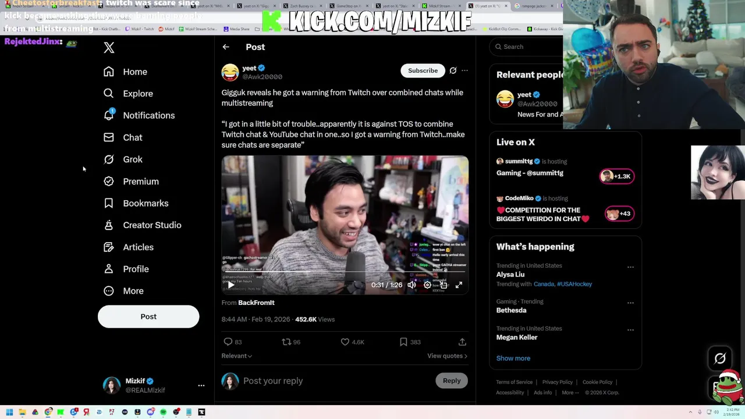Click the Home house icon
Image resolution: width=745 pixels, height=419 pixels.
(x=109, y=72)
